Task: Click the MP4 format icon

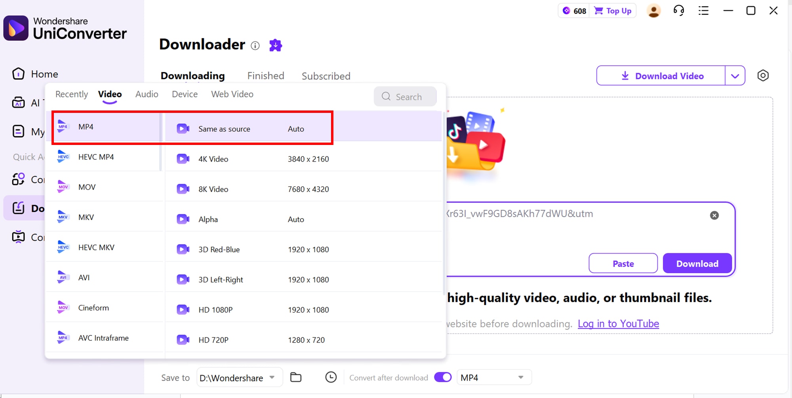Action: tap(63, 127)
